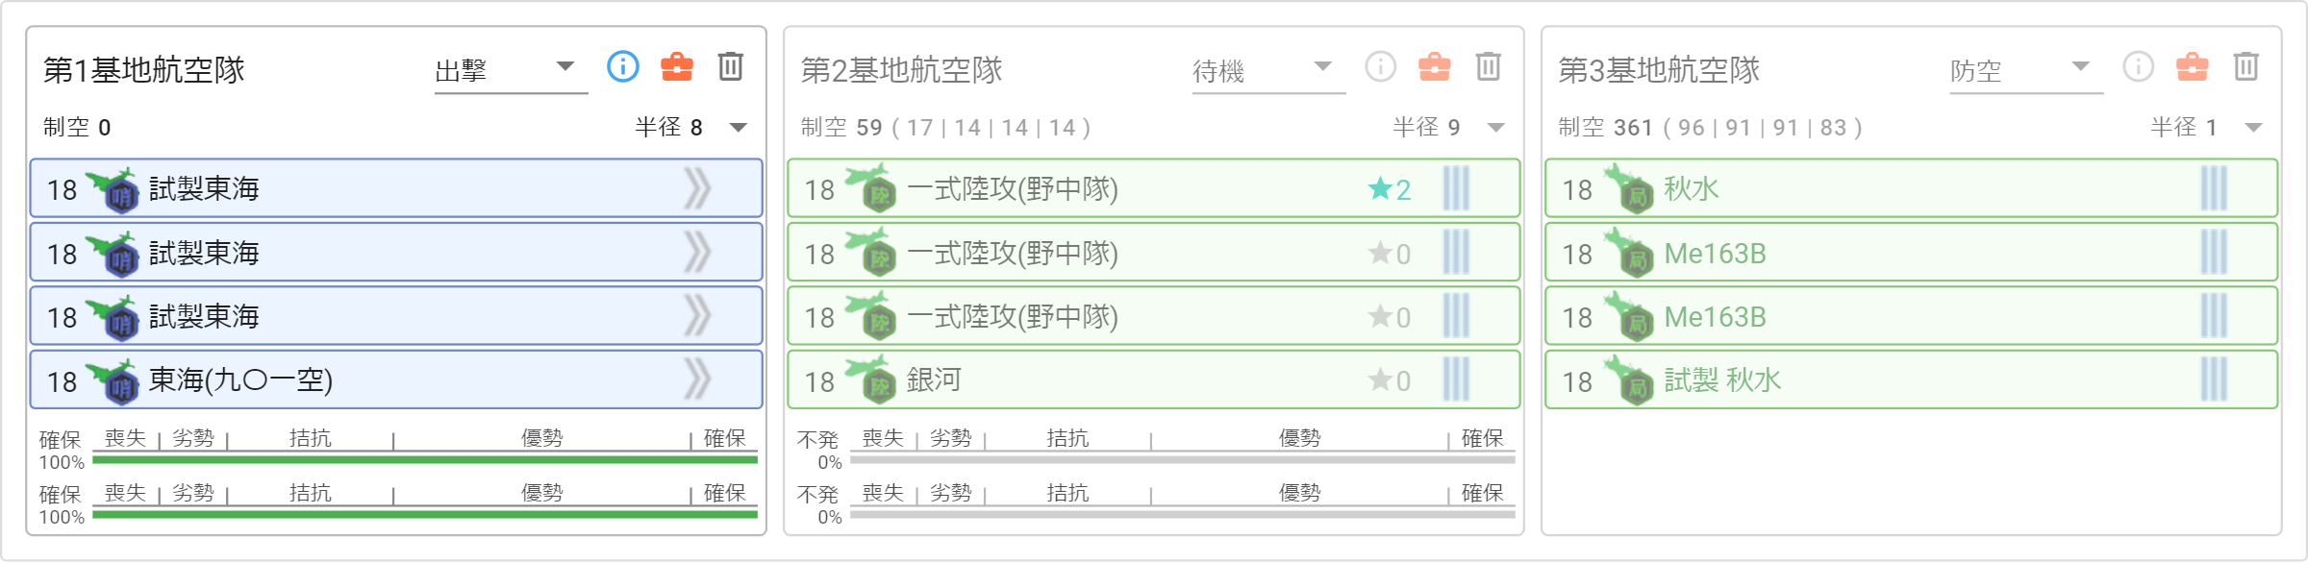Select the 試製 秋水 equipment row

(x=1912, y=379)
